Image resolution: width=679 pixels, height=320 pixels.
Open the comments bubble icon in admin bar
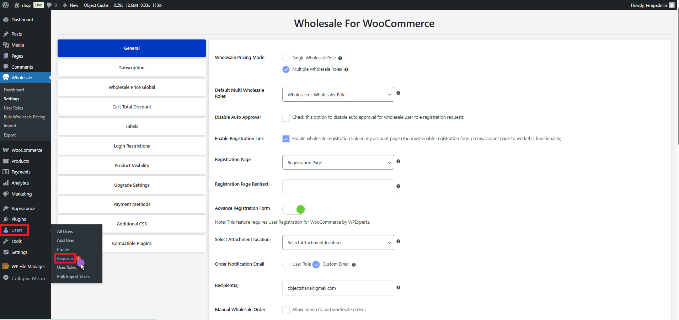pyautogui.click(x=49, y=5)
